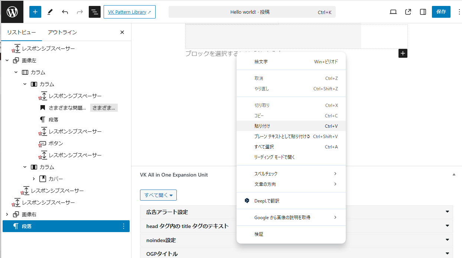
Task: Click the black add block button in canvas
Action: pos(403,53)
